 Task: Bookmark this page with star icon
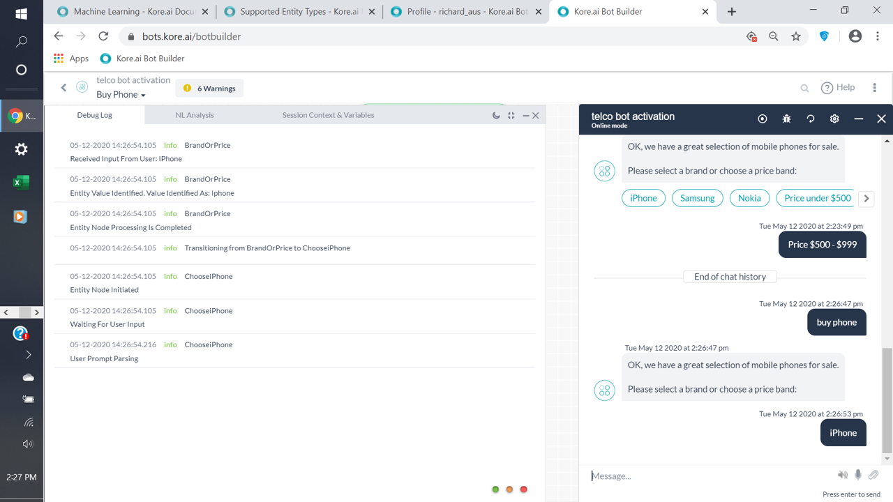pos(796,36)
